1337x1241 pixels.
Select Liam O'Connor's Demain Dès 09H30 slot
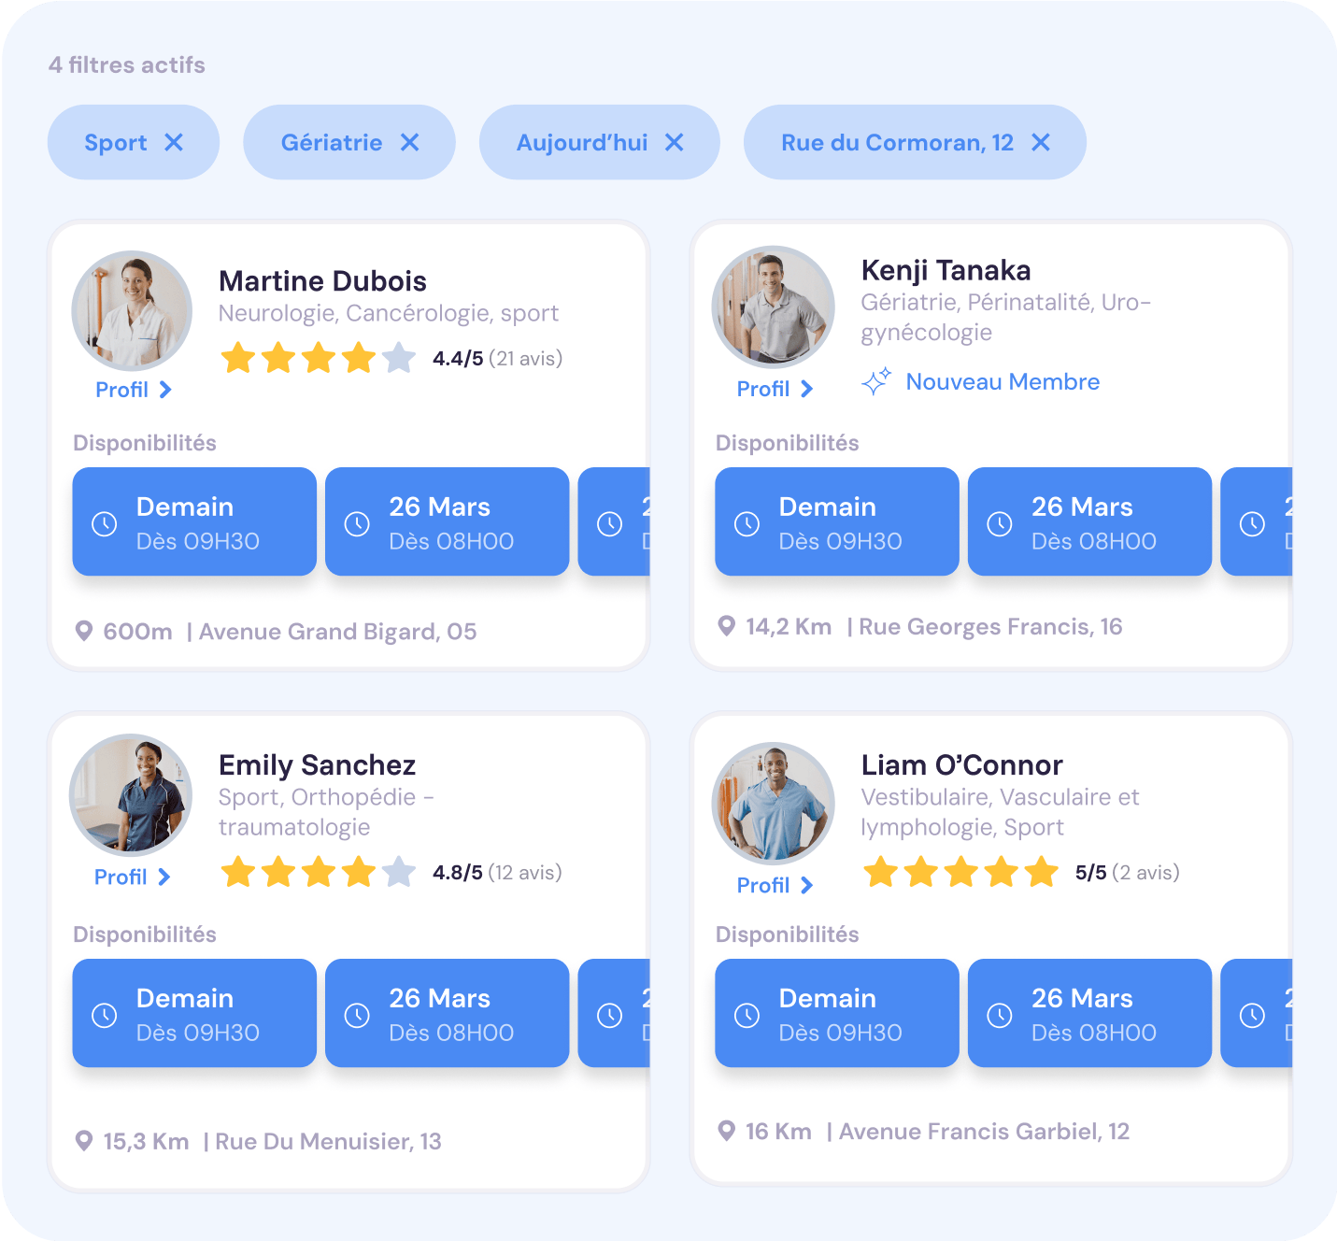coord(837,1013)
